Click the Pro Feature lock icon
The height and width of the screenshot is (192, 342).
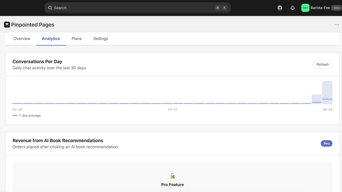173,176
